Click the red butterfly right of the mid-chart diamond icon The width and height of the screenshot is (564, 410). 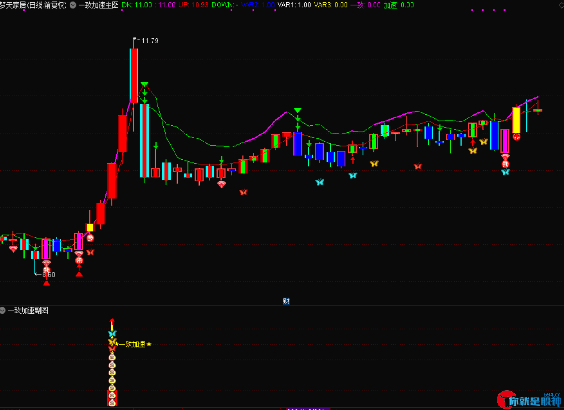243,192
